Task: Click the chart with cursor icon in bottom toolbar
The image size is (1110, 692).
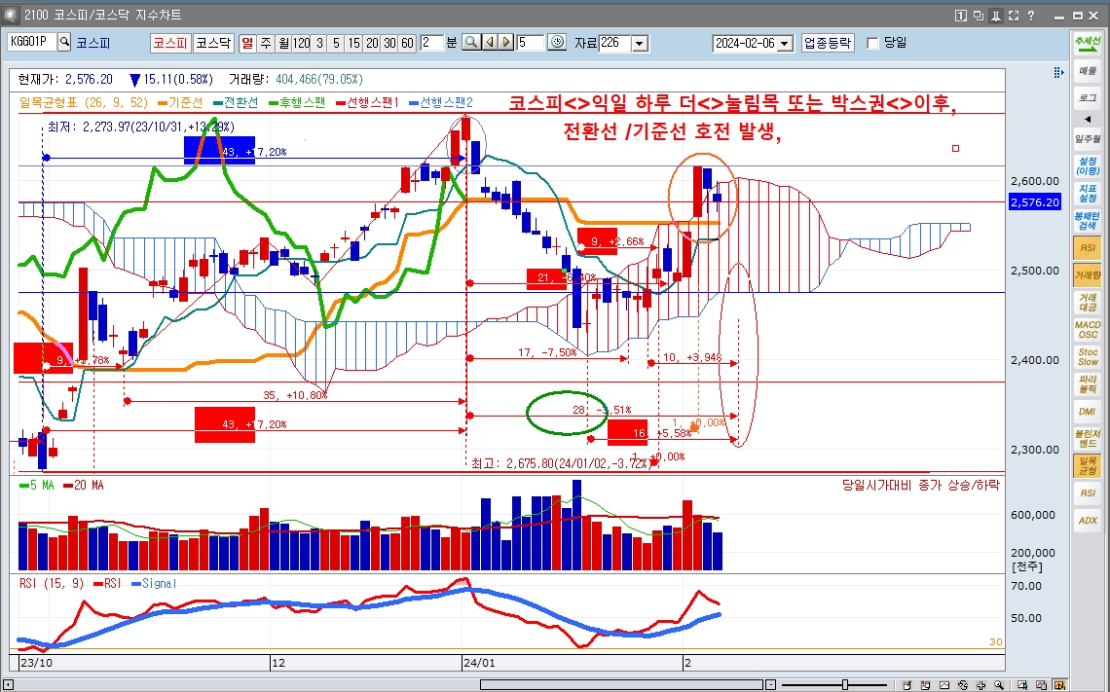Action: 1022,685
